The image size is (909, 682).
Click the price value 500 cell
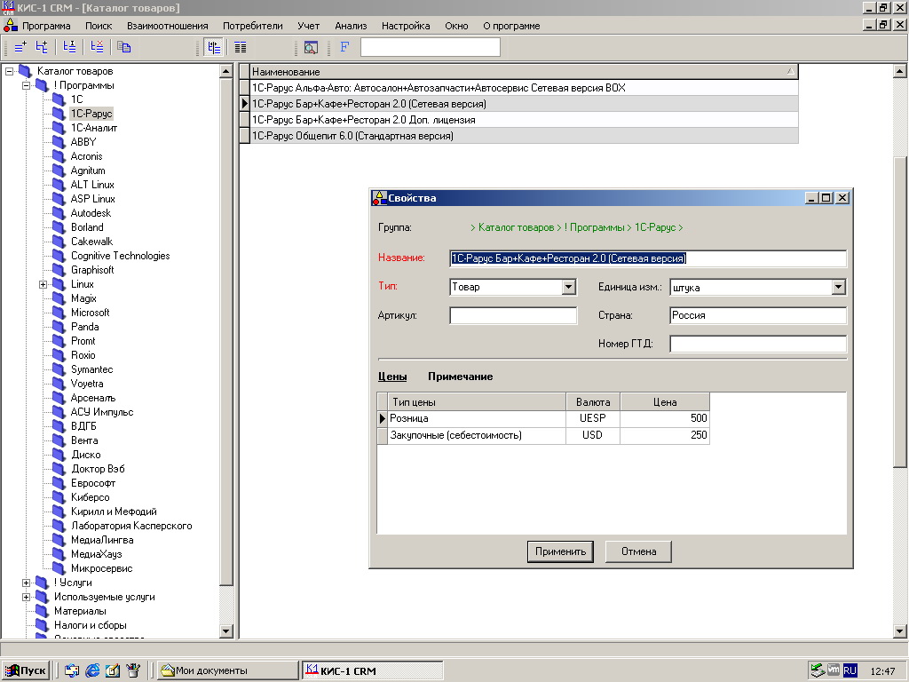[665, 418]
